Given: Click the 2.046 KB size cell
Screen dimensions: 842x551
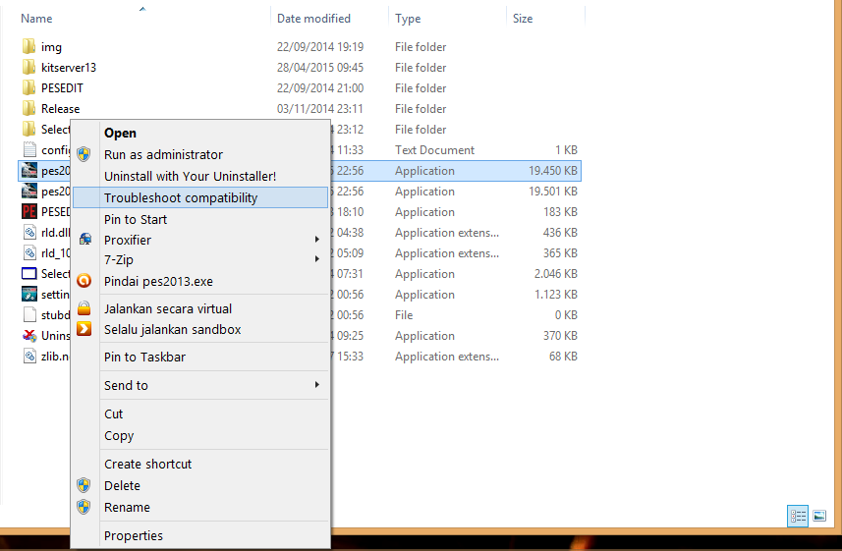Looking at the screenshot, I should pos(556,274).
